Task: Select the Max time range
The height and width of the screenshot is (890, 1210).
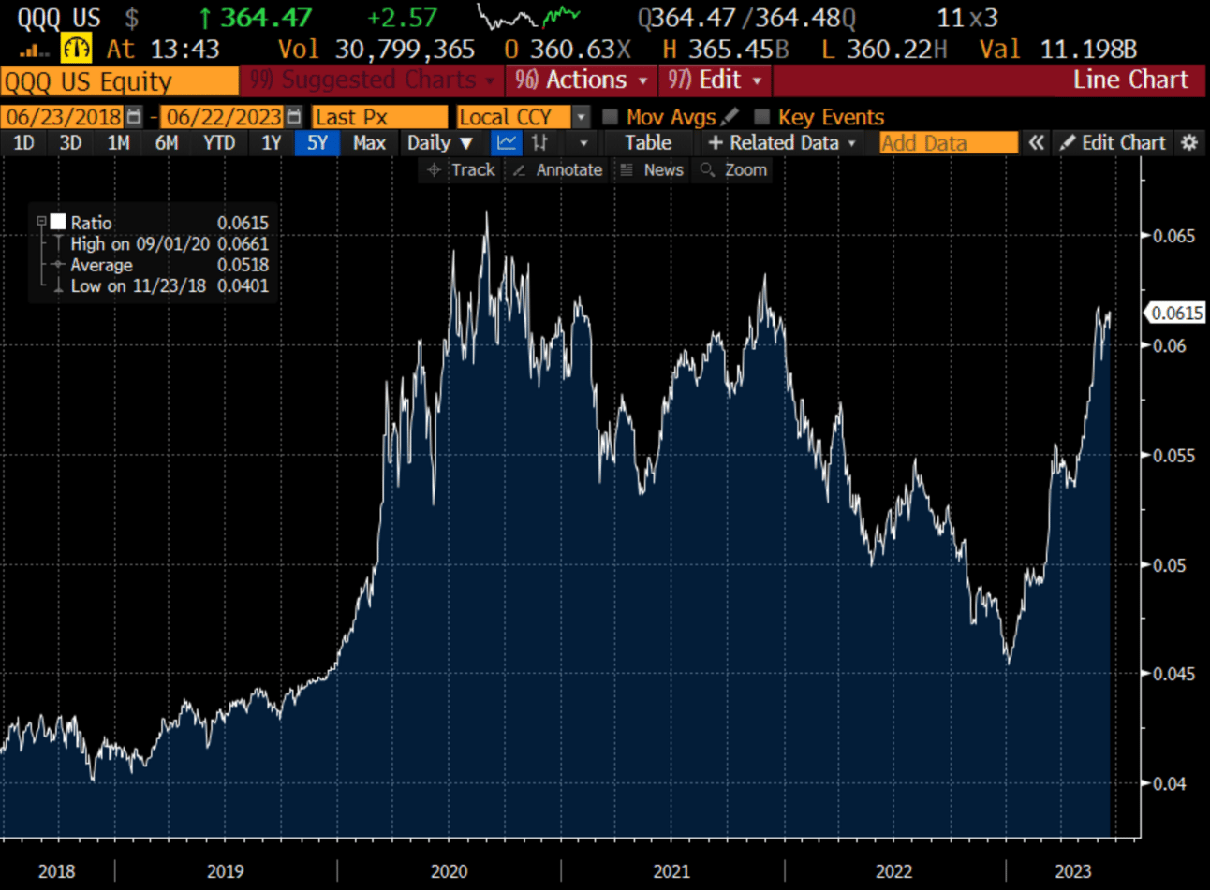Action: 369,143
